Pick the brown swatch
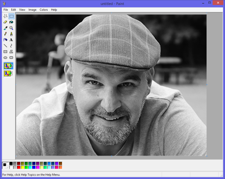Viewport: 225px width, 179px height. 60,163
